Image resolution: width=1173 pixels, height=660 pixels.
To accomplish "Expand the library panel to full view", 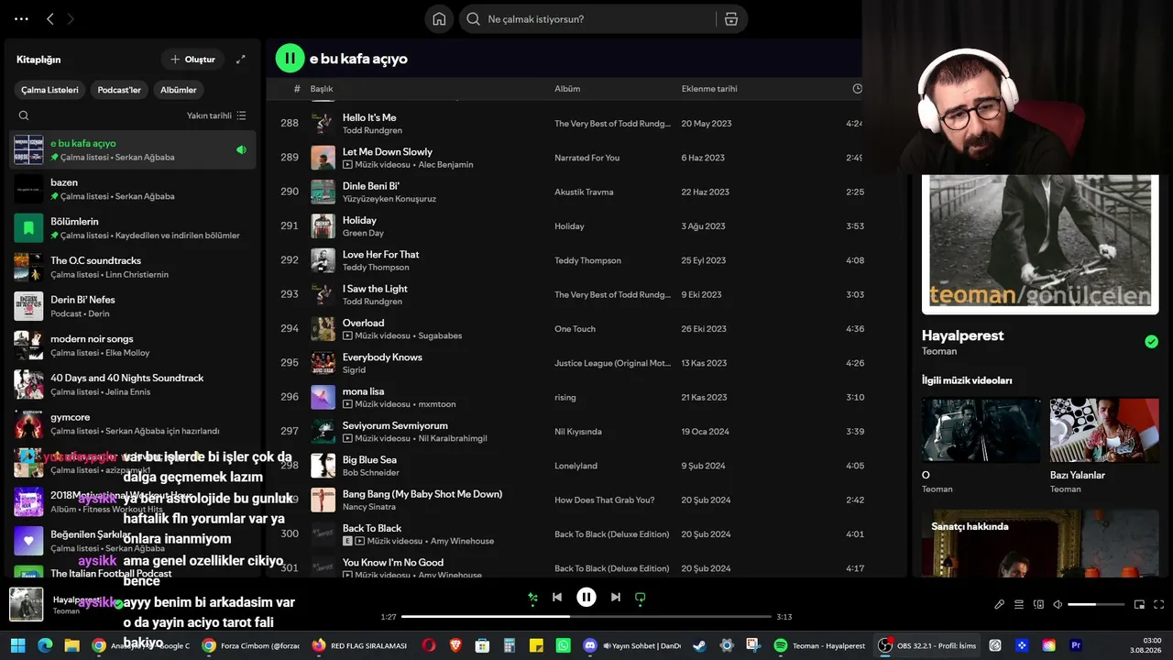I will pos(241,60).
